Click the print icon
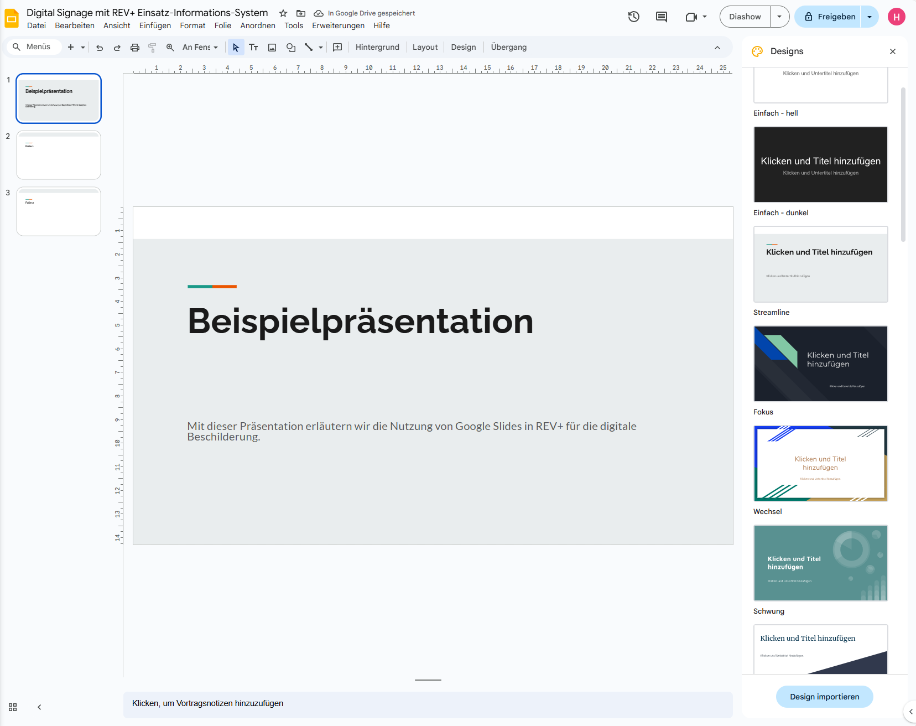The height and width of the screenshot is (726, 916). 134,48
